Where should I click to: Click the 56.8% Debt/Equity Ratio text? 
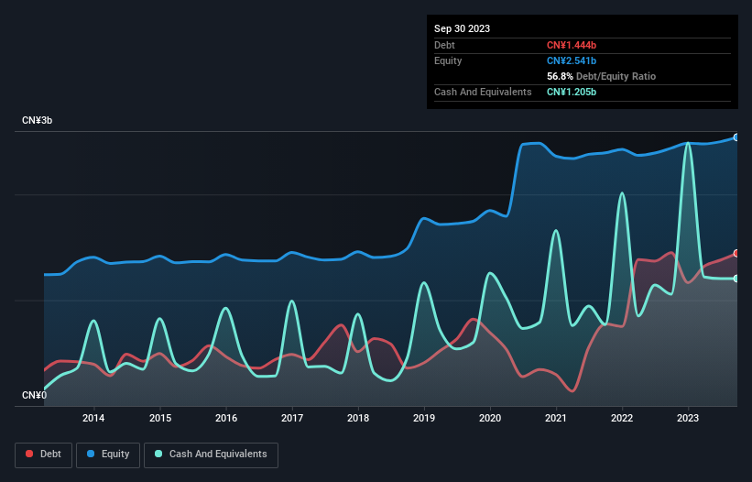pos(601,76)
